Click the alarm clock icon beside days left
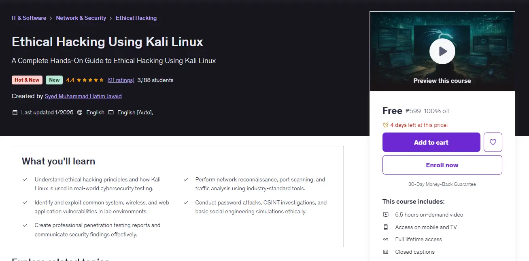Viewport: 529px width, 261px height. [x=386, y=125]
